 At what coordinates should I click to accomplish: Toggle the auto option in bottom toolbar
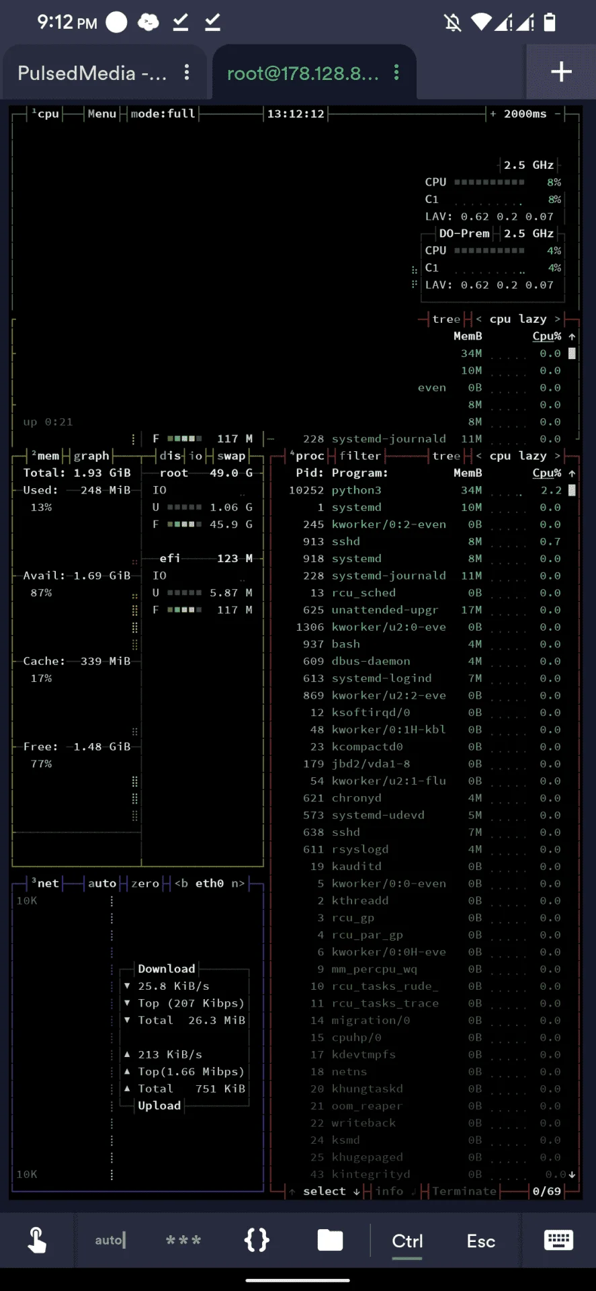coord(110,1240)
